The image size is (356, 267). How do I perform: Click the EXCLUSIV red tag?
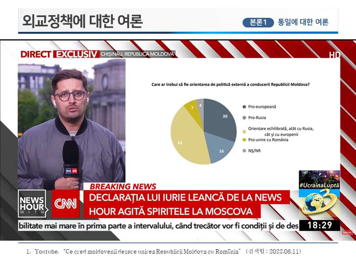click(76, 54)
